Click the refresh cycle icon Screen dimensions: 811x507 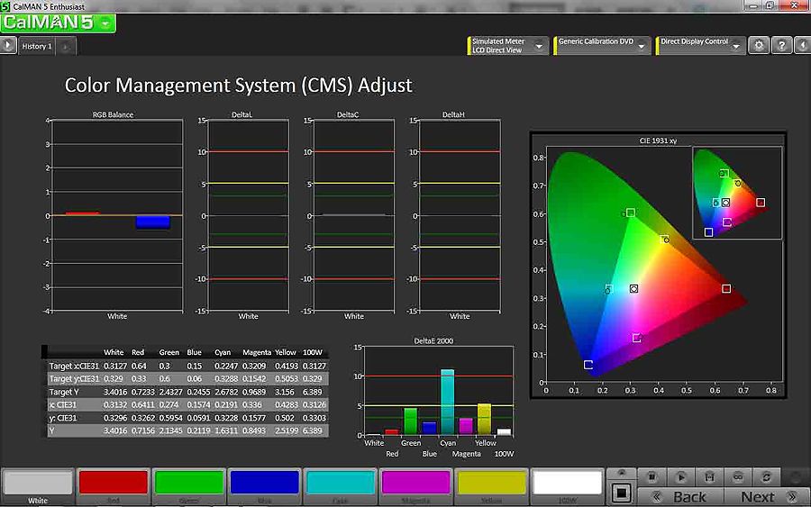[766, 476]
